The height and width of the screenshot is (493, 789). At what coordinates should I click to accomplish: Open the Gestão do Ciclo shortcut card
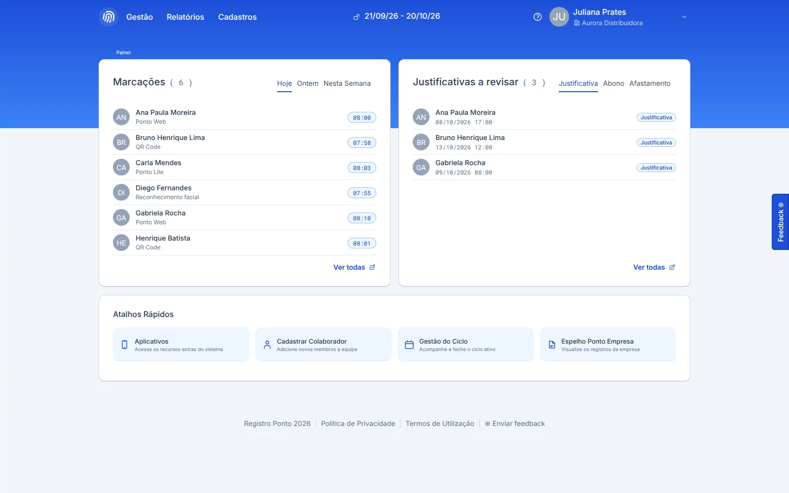466,345
